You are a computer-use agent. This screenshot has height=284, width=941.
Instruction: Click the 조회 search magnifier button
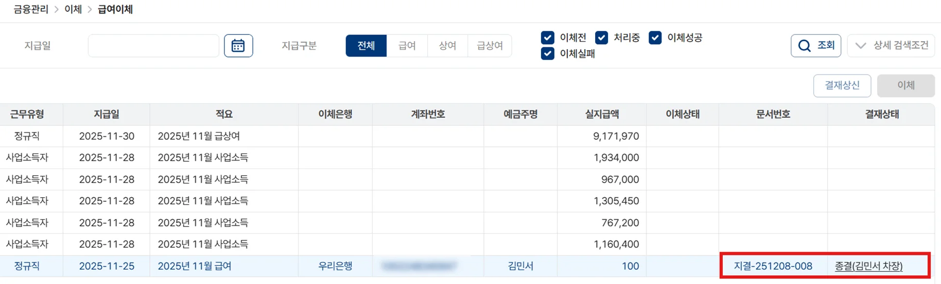pos(815,46)
